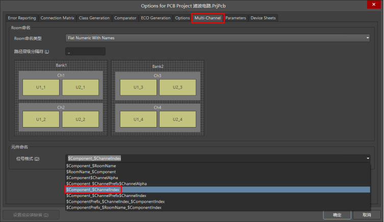
Task: Collapse the designator format dropdown arrow
Action: pos(367,159)
